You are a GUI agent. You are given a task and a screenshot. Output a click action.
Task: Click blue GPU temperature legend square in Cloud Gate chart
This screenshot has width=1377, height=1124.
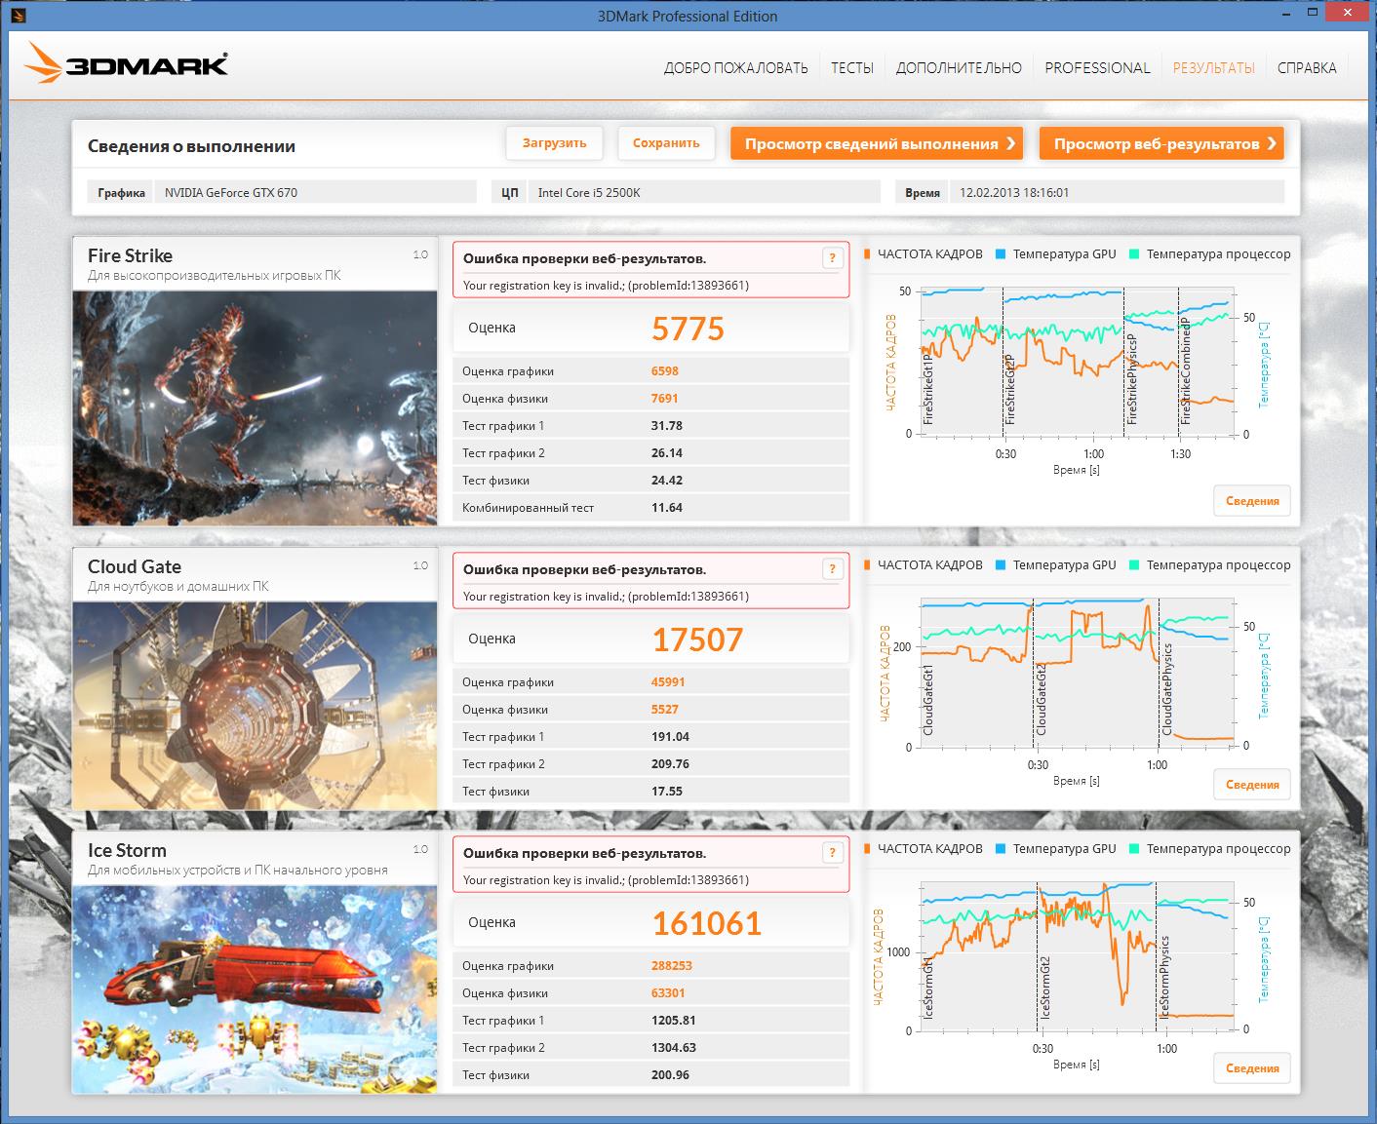click(1001, 565)
